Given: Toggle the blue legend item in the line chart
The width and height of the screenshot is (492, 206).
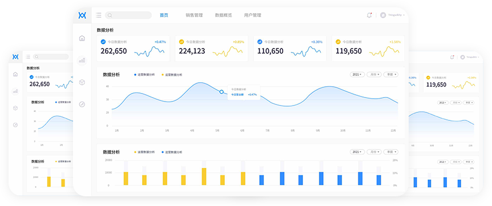Looking at the screenshot, I should [x=144, y=75].
